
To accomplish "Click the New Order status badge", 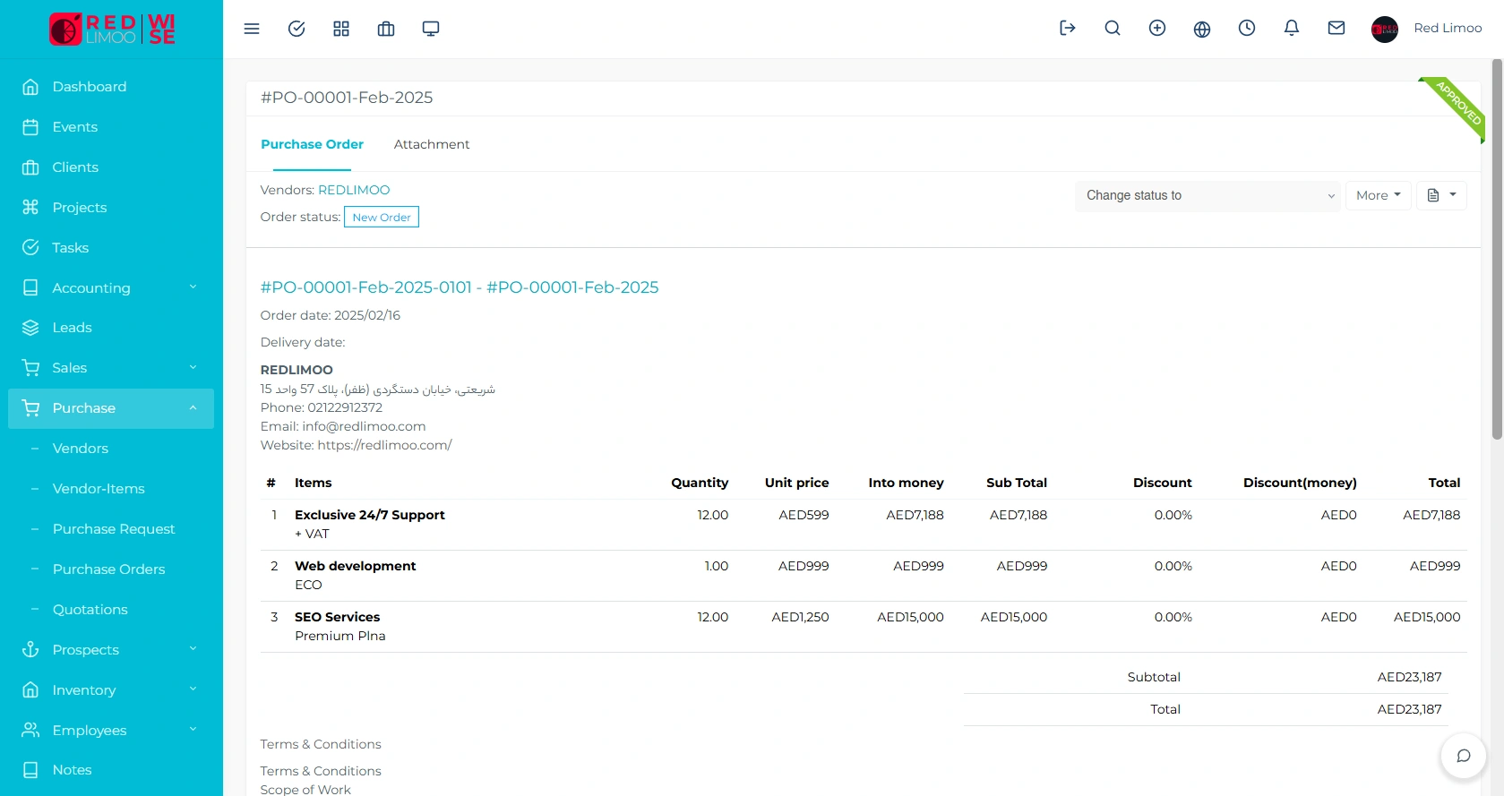I will pyautogui.click(x=382, y=217).
